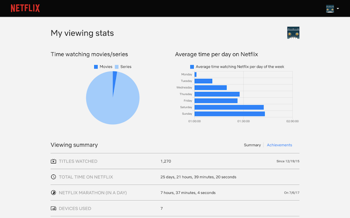Click the Netflix Marathon icon
Viewport: 350px width, 218px height.
click(x=53, y=193)
